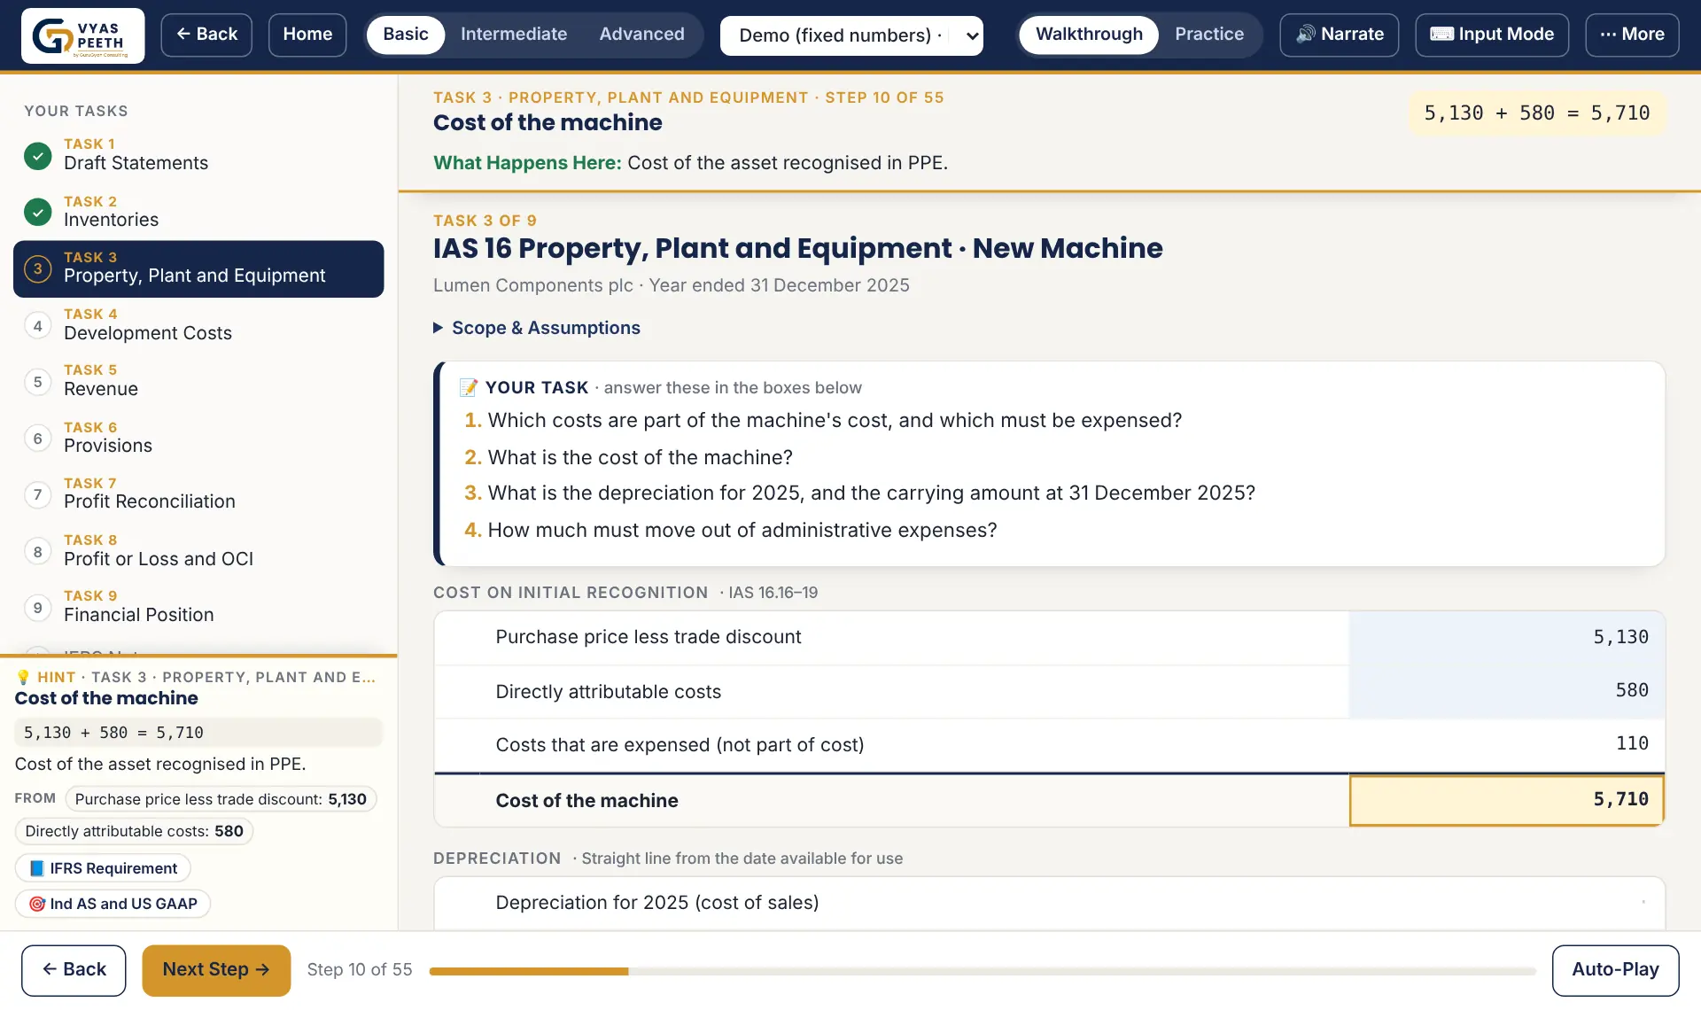Select Practice mode
This screenshot has width=1701, height=1010.
(x=1209, y=35)
